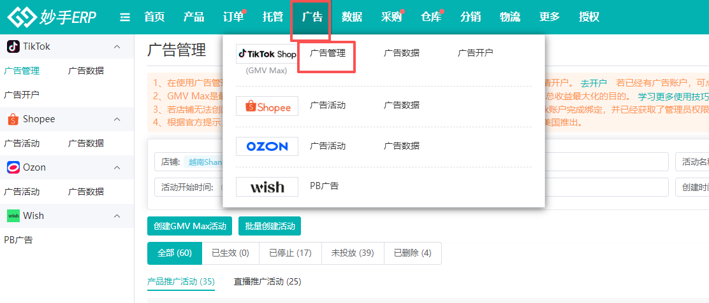Follow the 去开户 link
Viewport: 709px width, 303px height.
point(594,83)
